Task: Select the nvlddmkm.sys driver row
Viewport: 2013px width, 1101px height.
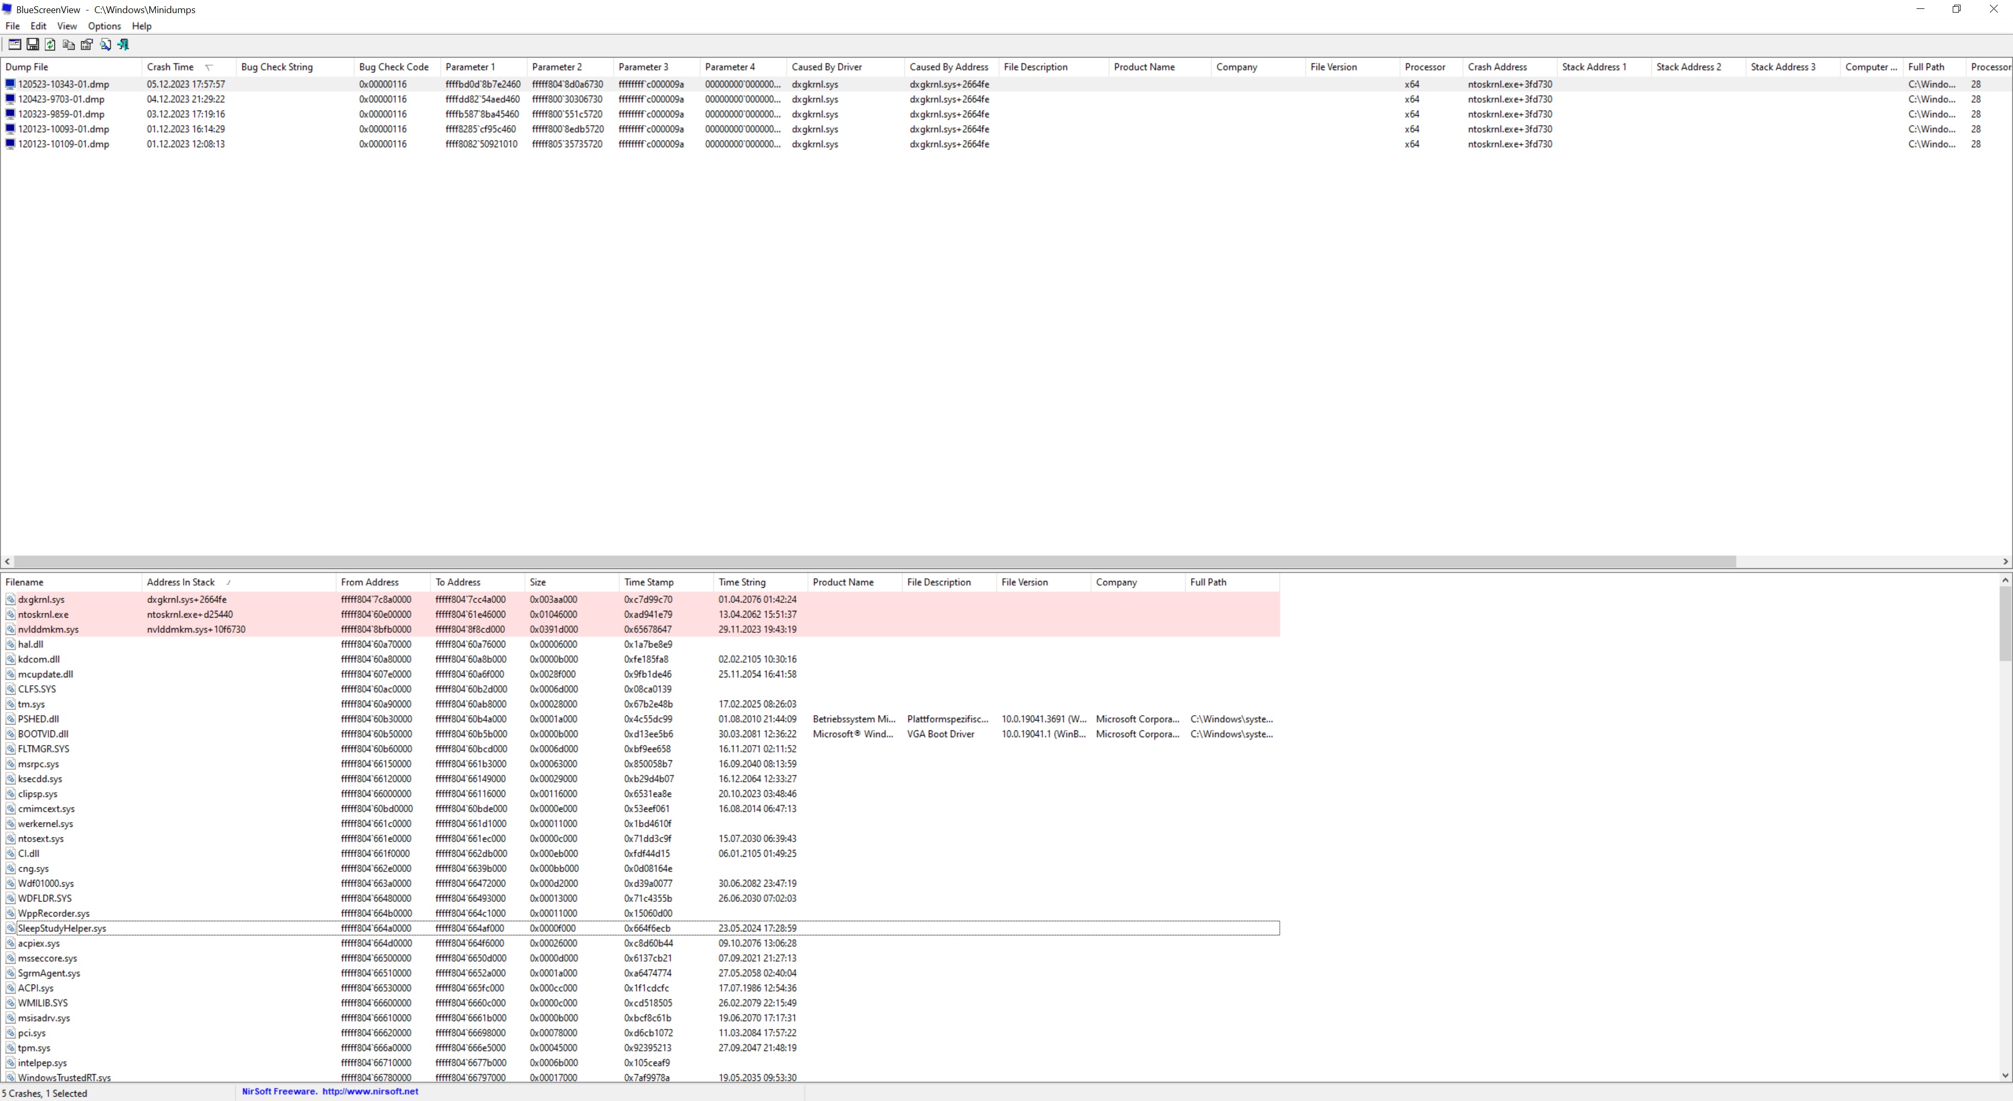Action: 48,630
